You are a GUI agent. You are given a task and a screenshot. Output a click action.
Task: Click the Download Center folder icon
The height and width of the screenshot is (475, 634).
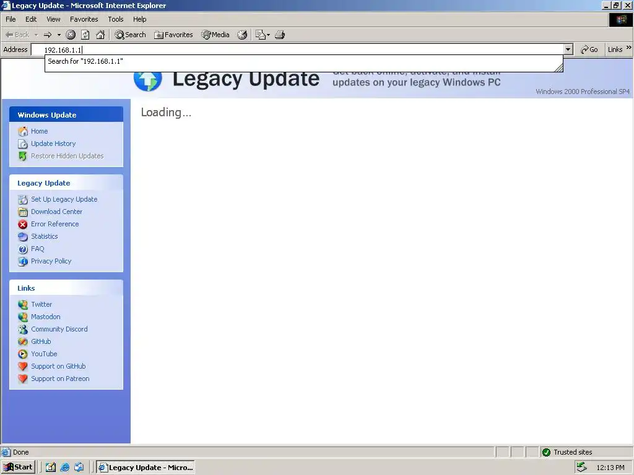(23, 212)
